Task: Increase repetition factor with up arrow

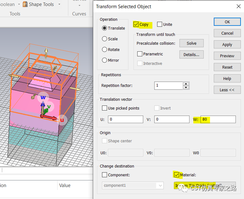Action: pos(186,84)
